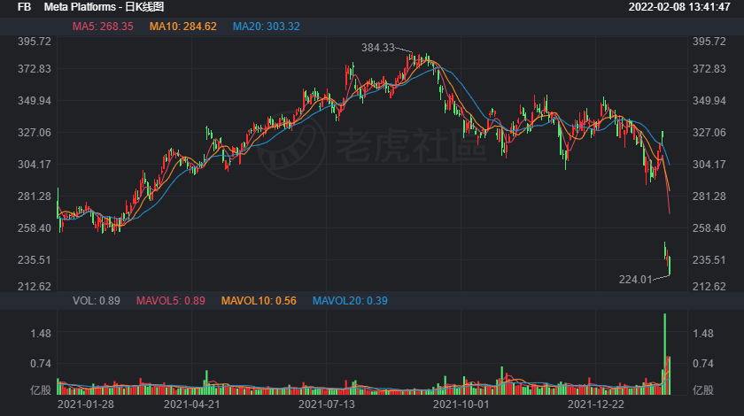Click the right axis 327.06 price label
This screenshot has width=744, height=416.
(x=709, y=133)
